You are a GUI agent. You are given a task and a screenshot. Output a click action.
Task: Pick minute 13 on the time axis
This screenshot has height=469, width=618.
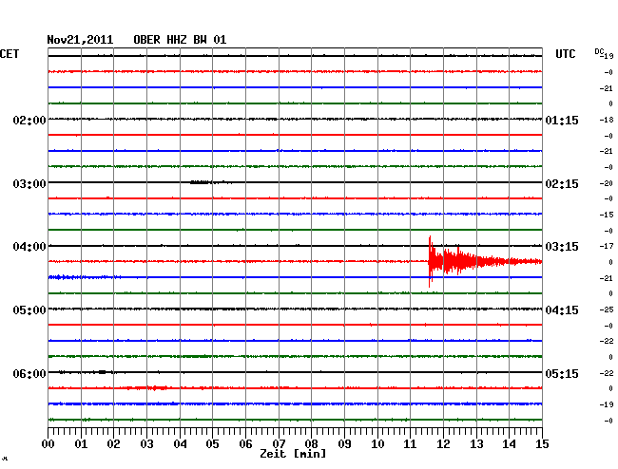pos(476,444)
